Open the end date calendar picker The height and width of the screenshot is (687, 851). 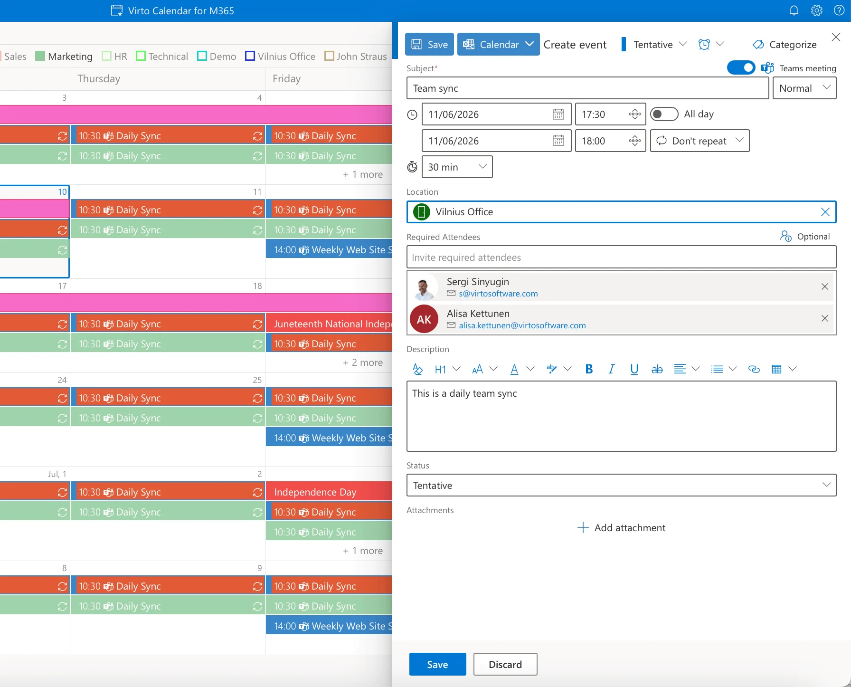click(558, 141)
